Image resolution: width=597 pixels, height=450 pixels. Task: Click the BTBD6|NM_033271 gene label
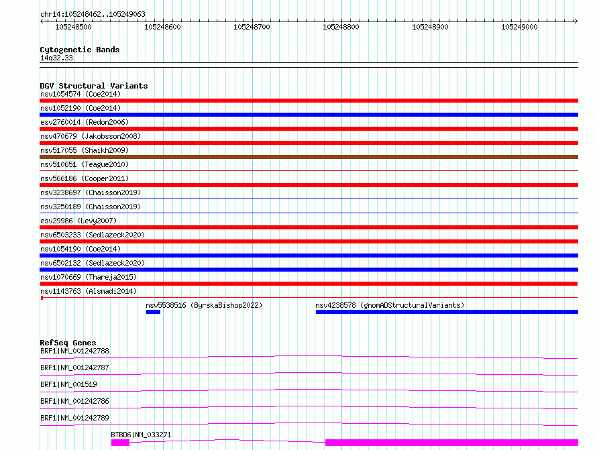click(141, 435)
